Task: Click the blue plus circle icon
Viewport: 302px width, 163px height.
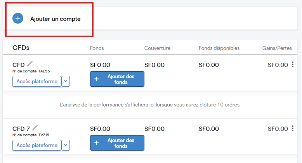Action: pyautogui.click(x=18, y=19)
